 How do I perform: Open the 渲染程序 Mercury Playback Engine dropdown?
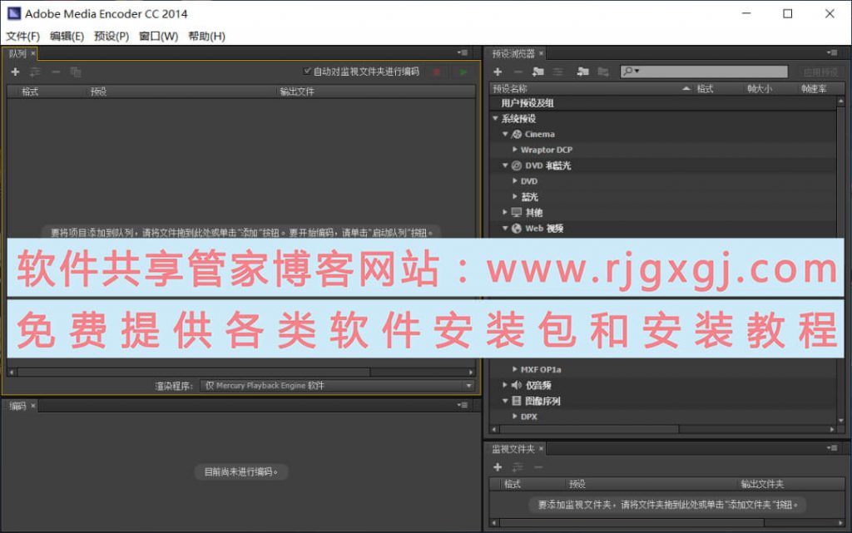pos(338,386)
